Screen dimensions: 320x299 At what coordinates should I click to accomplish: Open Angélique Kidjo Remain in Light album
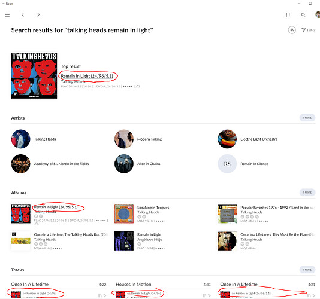149,234
